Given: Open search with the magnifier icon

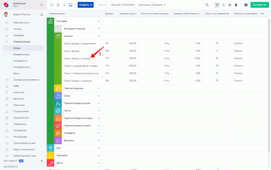Looking at the screenshot, I should (x=207, y=5).
